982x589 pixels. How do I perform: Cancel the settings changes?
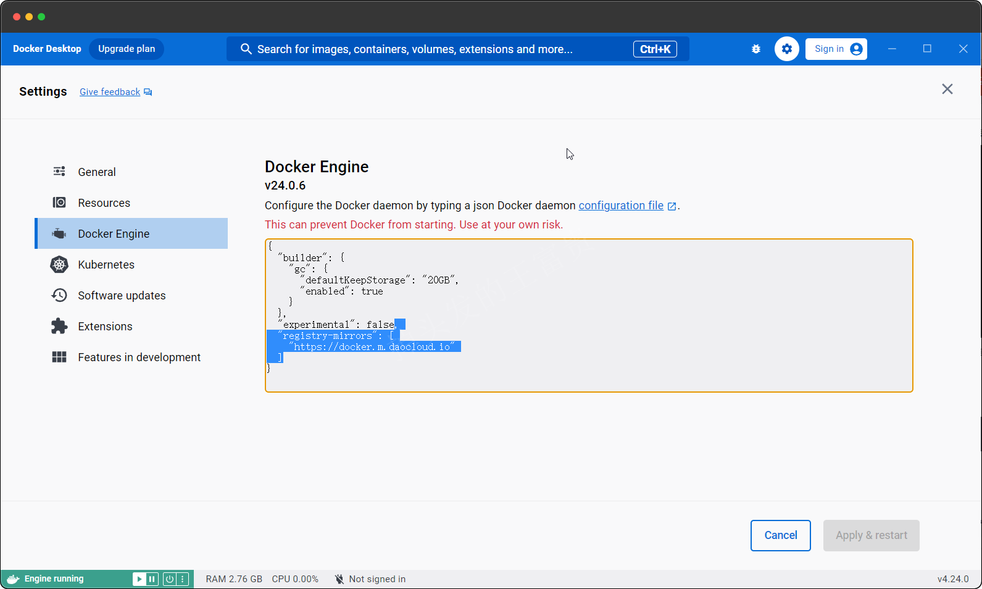tap(781, 535)
